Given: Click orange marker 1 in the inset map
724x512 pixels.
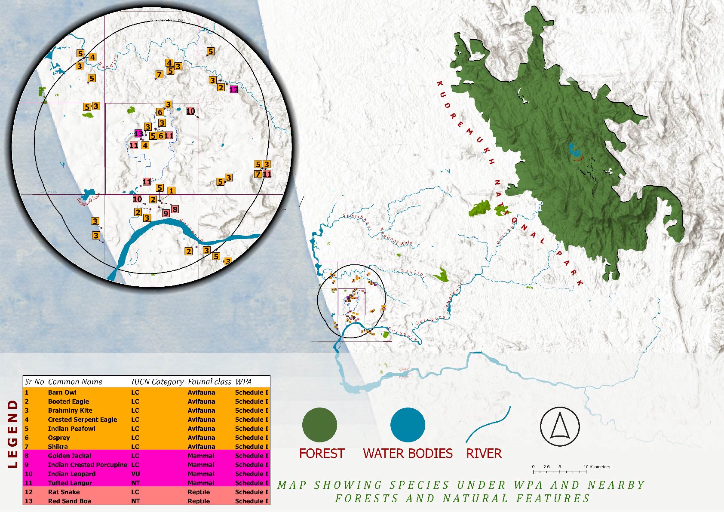Looking at the screenshot, I should point(171,191).
